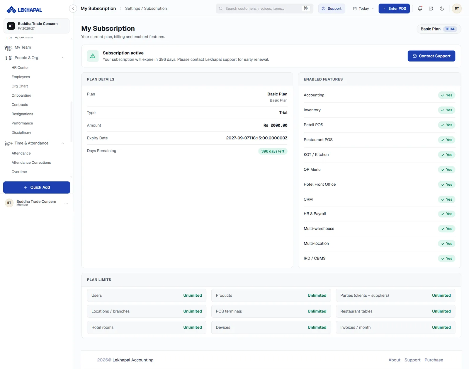Click the Time & Attendance sidebar icon
469x369 pixels.
(x=9, y=143)
